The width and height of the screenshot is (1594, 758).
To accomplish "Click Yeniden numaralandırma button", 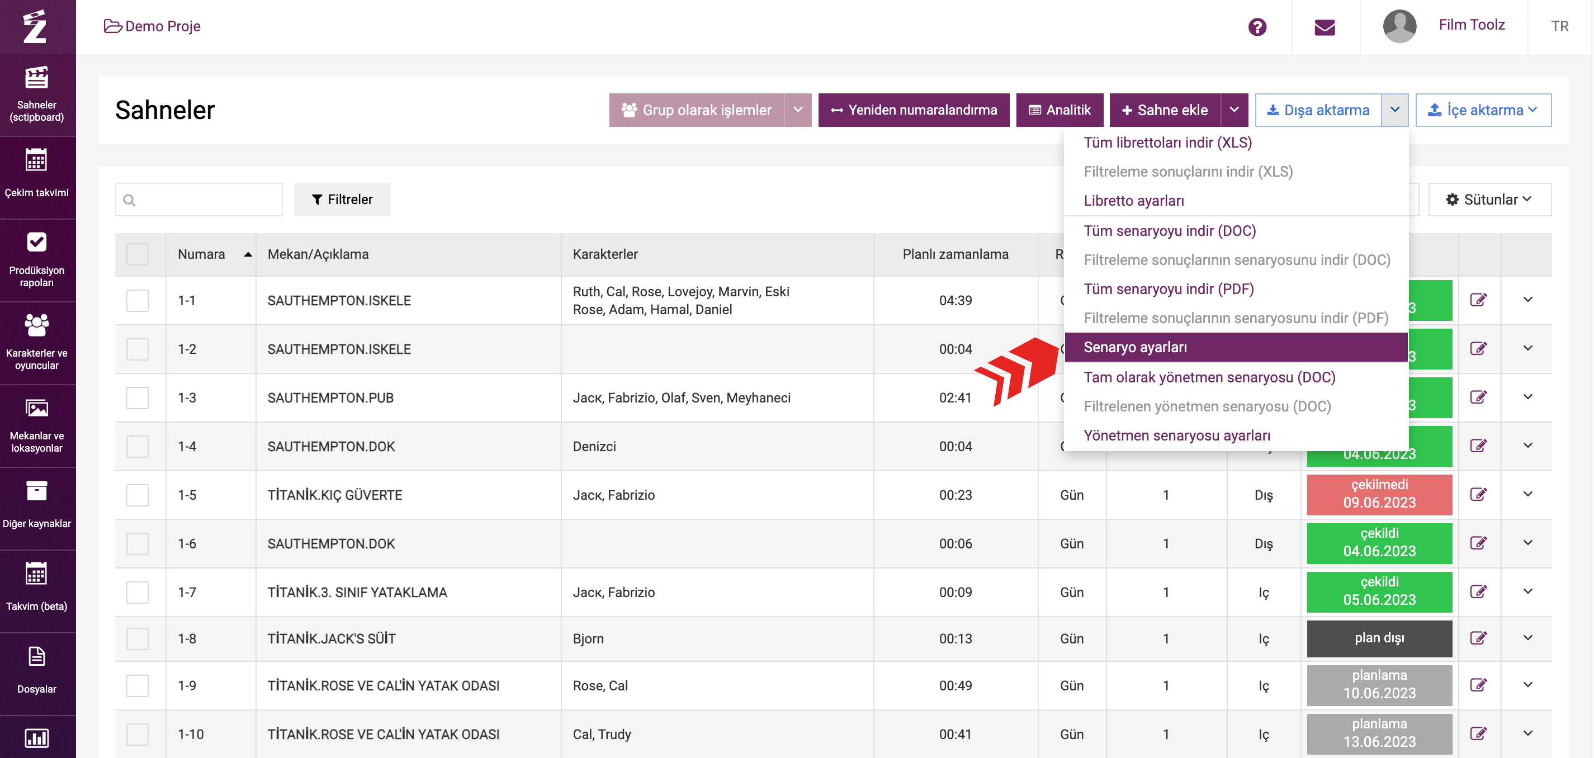I will click(x=914, y=110).
